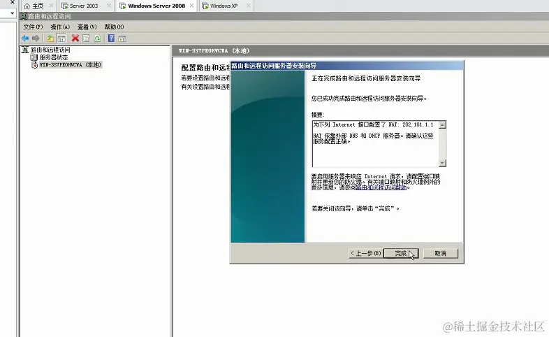The image size is (549, 337).
Task: Click the 路由和远程访问 root node icon
Action: pyautogui.click(x=25, y=50)
